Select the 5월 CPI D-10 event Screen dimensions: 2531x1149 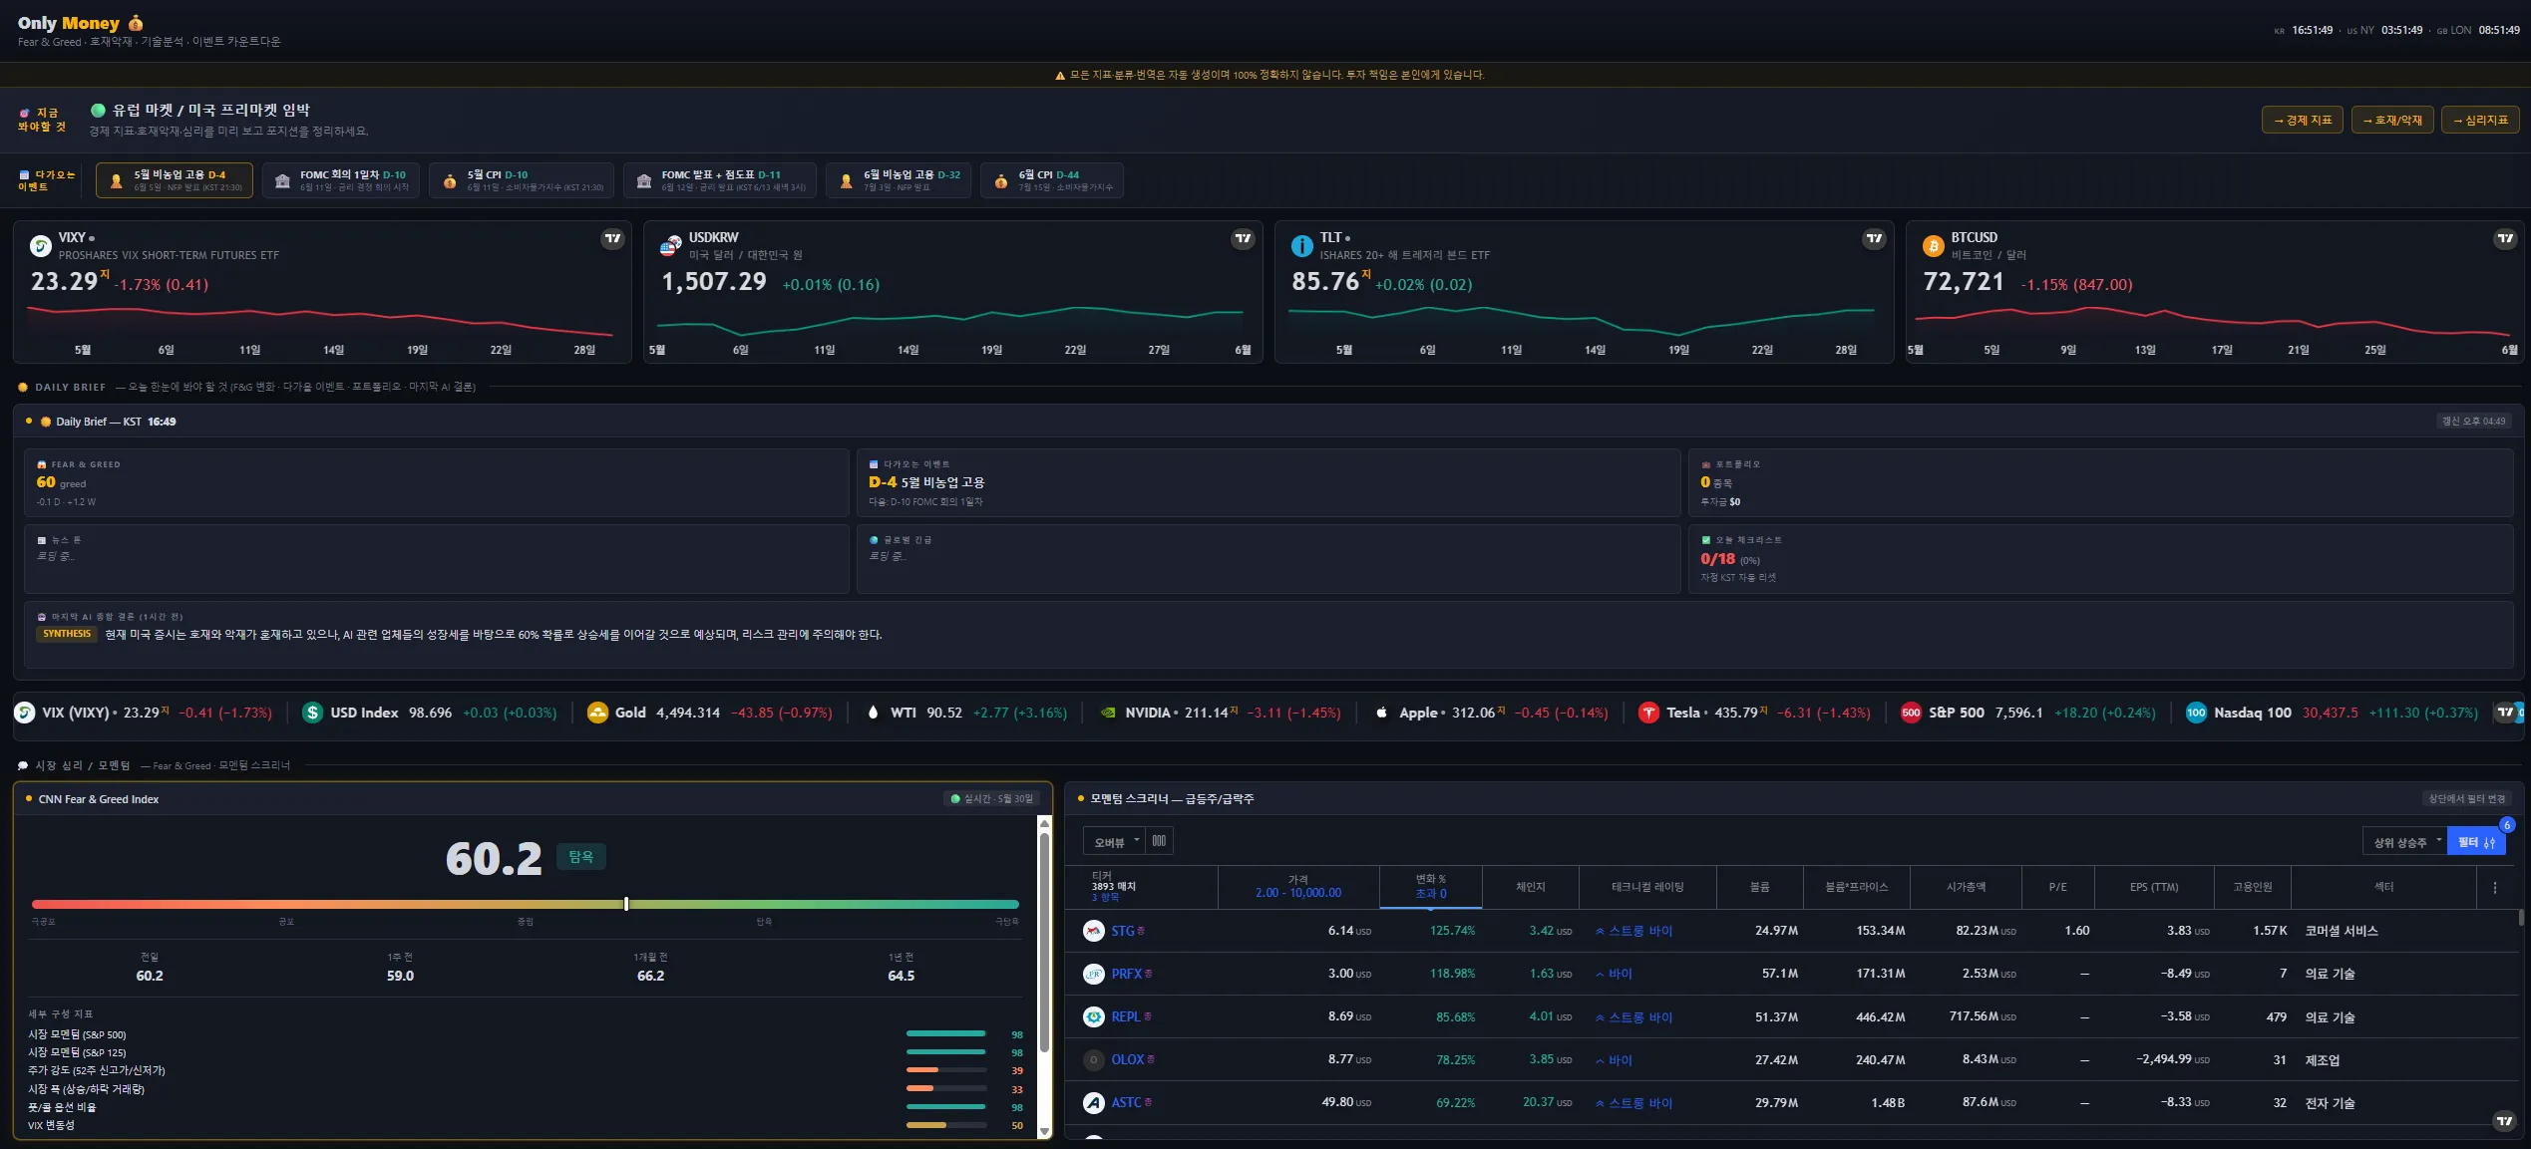click(x=522, y=180)
